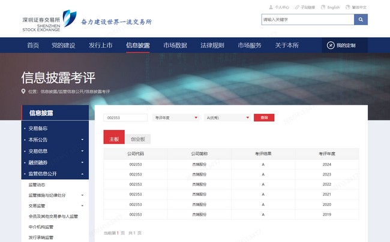Focus the keyword search box
The image size is (390, 242).
pyautogui.click(x=307, y=19)
